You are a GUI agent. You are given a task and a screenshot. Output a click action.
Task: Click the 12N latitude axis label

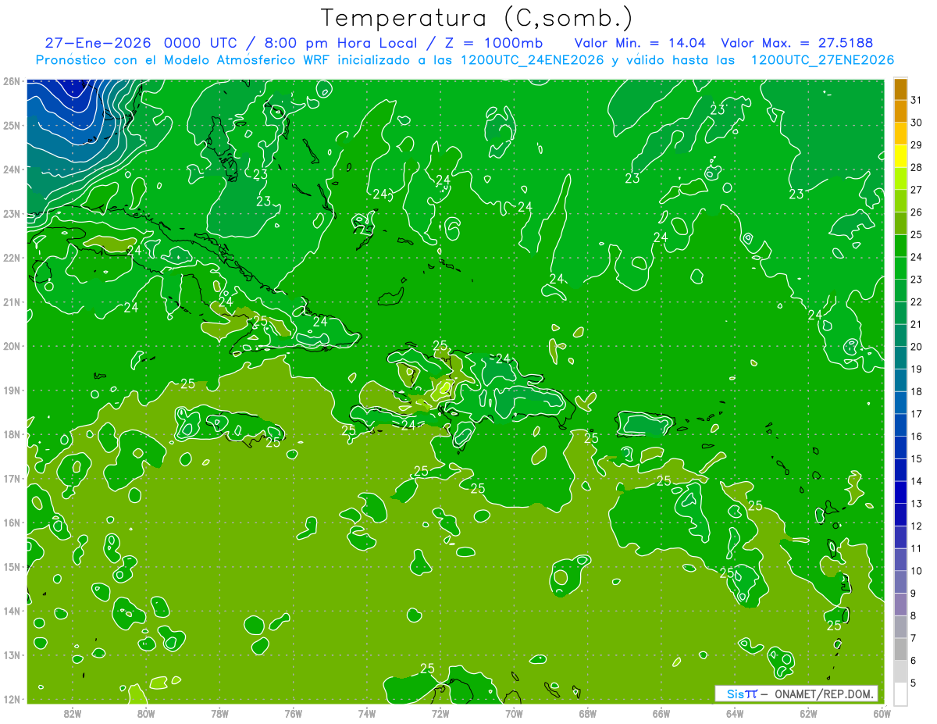[11, 699]
